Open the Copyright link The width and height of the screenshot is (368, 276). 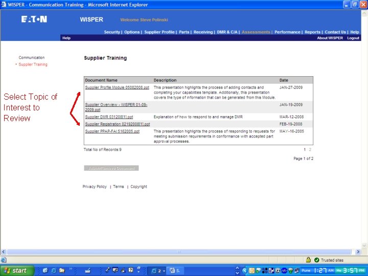point(139,187)
